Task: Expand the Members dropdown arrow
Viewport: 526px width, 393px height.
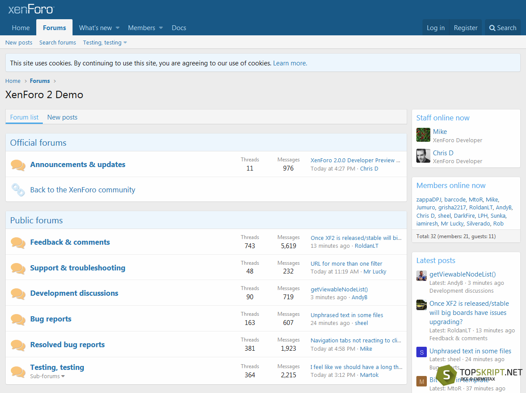Action: [x=161, y=28]
